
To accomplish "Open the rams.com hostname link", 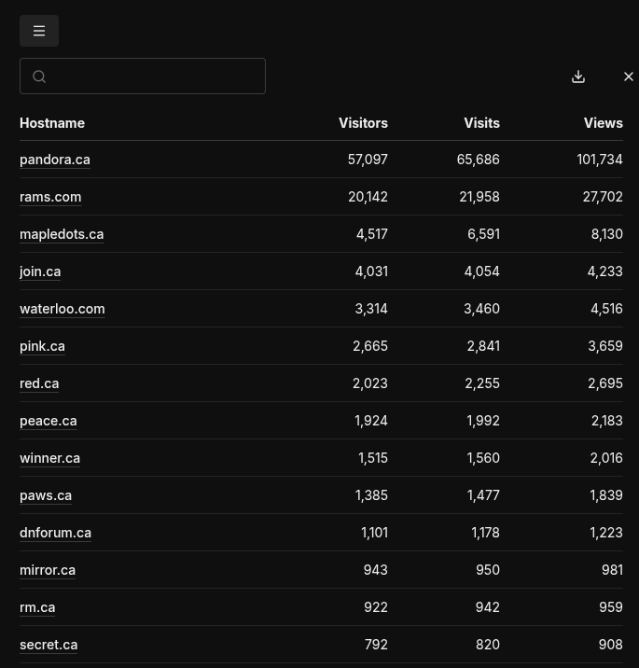I will (x=50, y=197).
